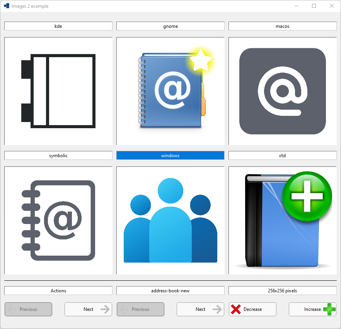Viewport: 341px width, 329px height.
Task: Click the red X icon on Decrease
Action: click(x=236, y=309)
